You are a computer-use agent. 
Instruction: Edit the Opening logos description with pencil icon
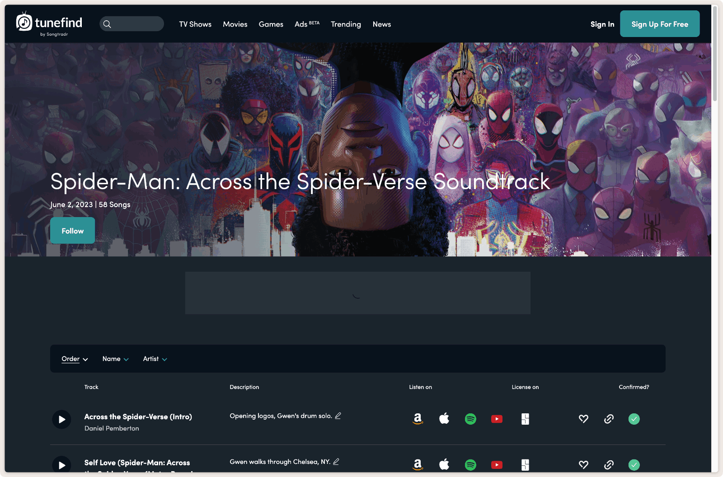pos(338,416)
